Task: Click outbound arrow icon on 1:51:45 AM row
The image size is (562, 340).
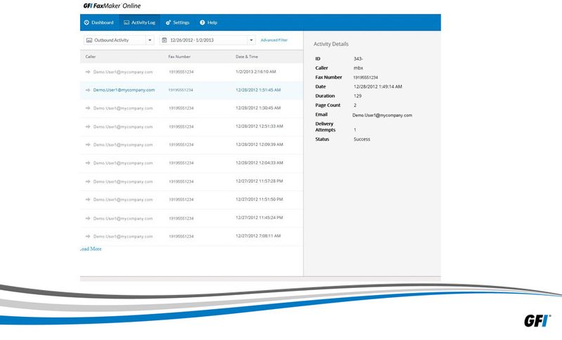Action: [x=88, y=90]
